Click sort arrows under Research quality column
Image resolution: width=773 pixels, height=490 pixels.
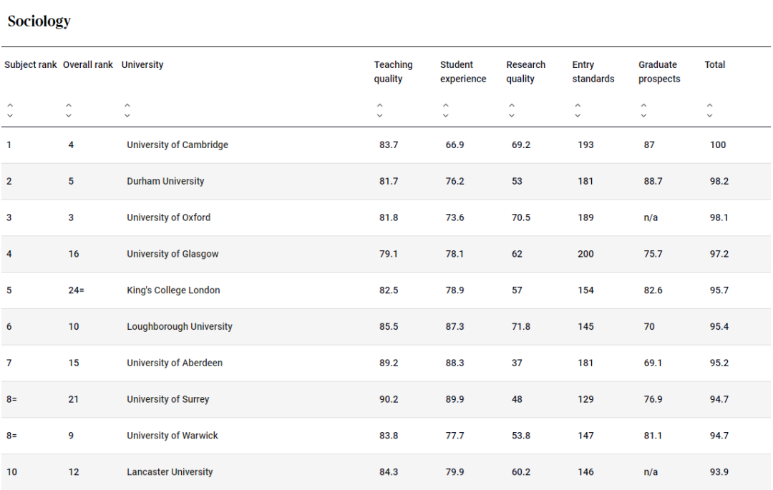[x=512, y=110]
